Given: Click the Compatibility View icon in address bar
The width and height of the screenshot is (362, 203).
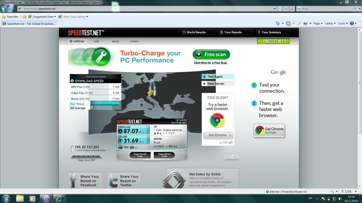Looking at the screenshot, I should tap(280, 9).
